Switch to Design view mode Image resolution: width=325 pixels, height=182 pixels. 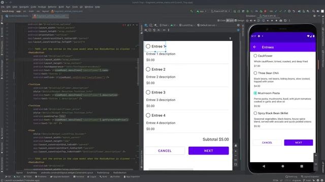pyautogui.click(x=239, y=20)
